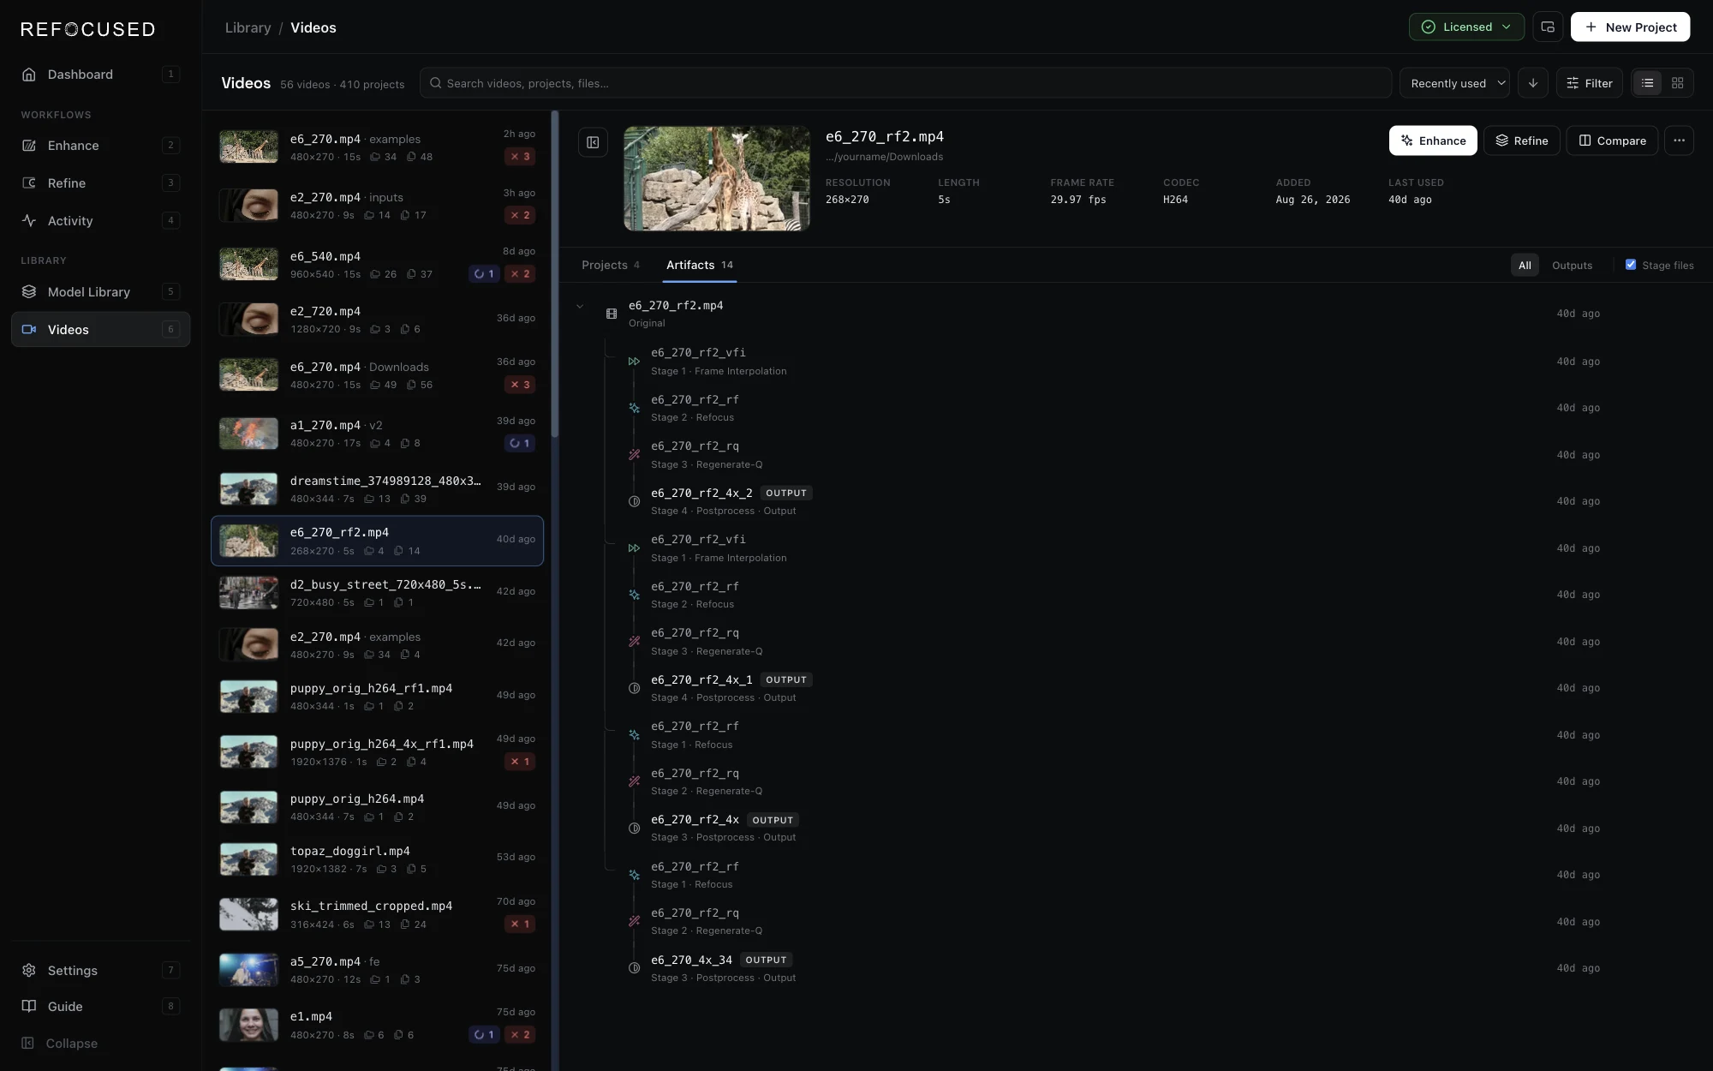Viewport: 1713px width, 1071px height.
Task: Open the Refine workflow in sidebar
Action: tap(100, 183)
